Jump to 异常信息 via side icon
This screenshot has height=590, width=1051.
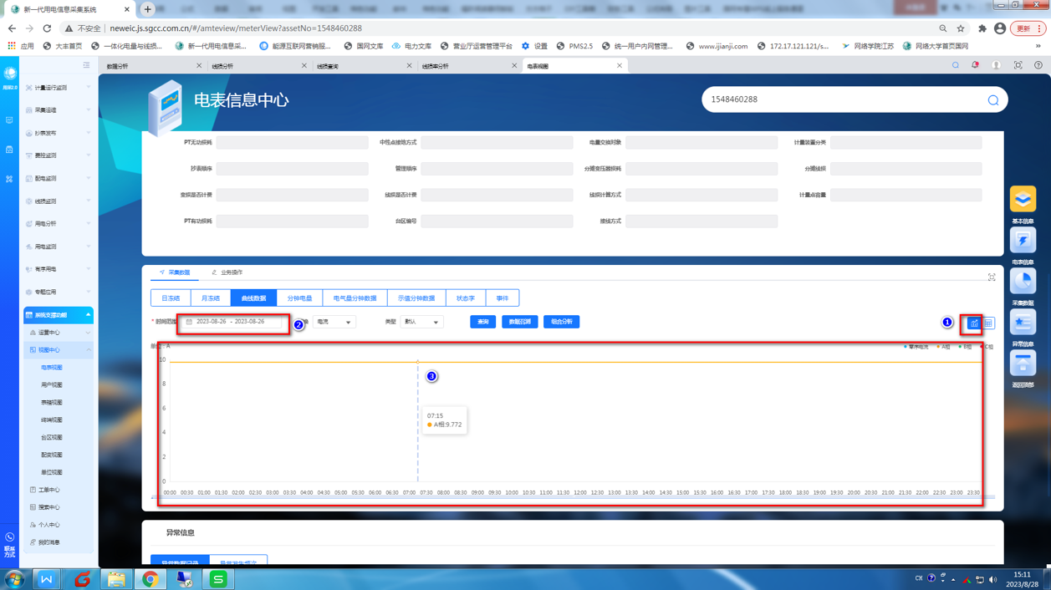1023,323
